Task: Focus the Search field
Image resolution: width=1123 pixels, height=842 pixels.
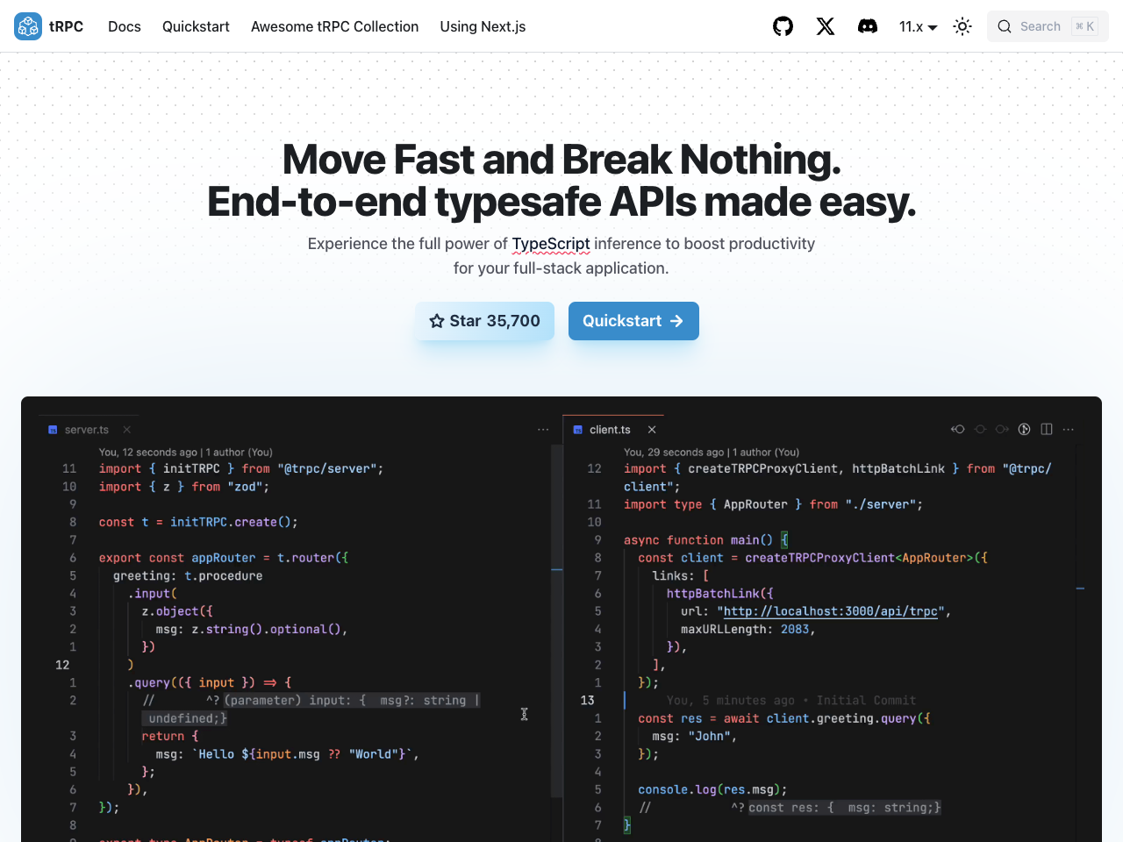Action: 1048,26
